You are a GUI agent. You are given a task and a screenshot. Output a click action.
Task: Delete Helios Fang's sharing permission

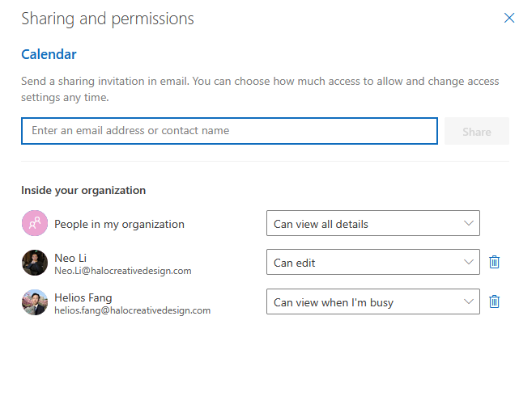(x=495, y=301)
